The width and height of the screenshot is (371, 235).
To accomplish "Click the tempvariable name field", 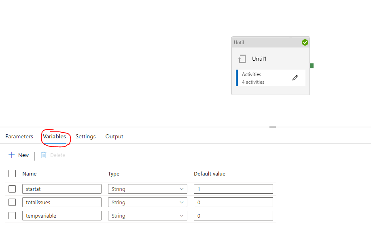I will click(x=62, y=216).
